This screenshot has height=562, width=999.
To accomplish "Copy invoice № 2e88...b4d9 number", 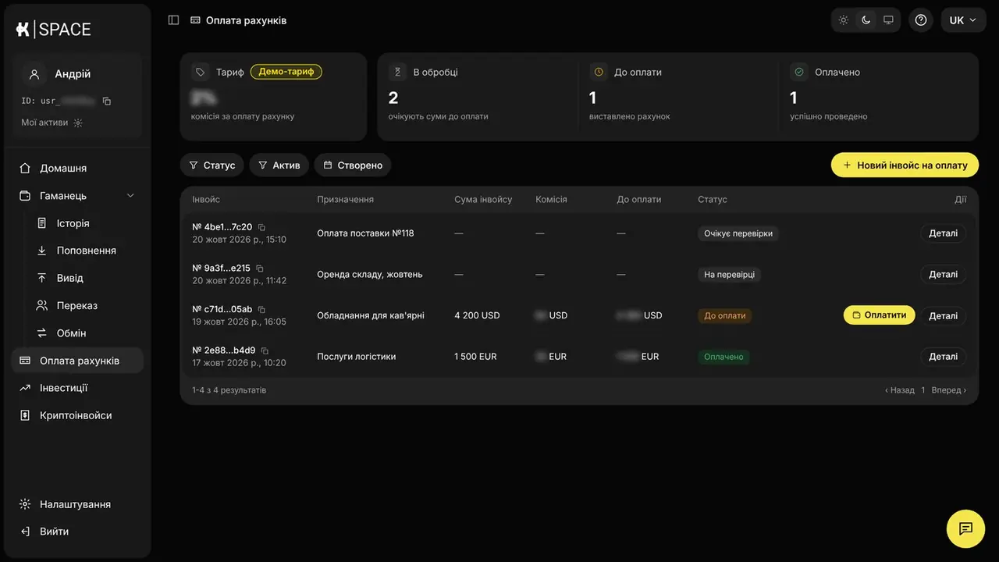I will click(265, 350).
